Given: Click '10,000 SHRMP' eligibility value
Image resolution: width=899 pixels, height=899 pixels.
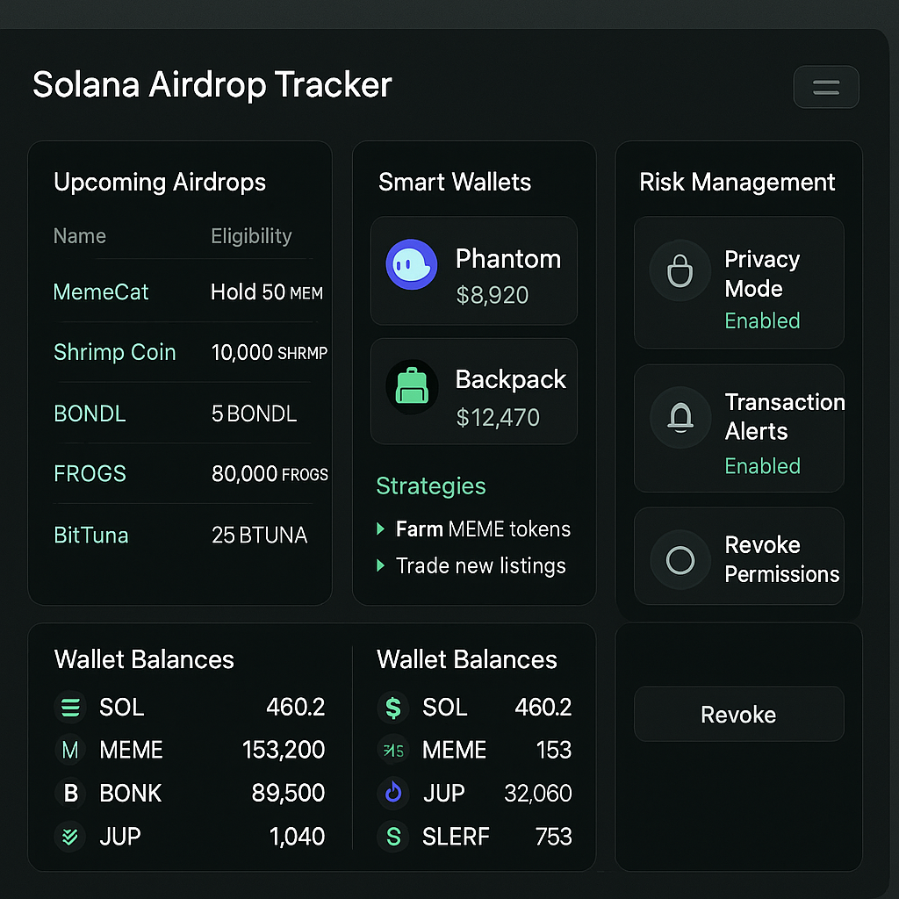Looking at the screenshot, I should [x=270, y=353].
